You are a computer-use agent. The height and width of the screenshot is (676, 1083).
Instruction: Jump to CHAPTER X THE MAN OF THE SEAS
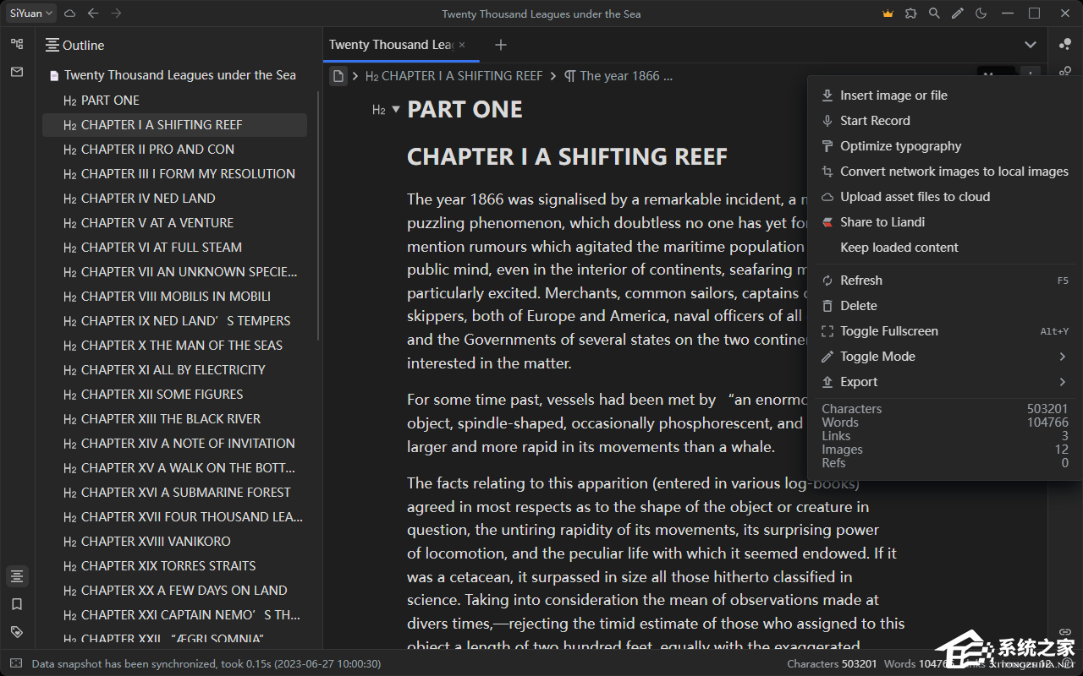click(x=174, y=345)
